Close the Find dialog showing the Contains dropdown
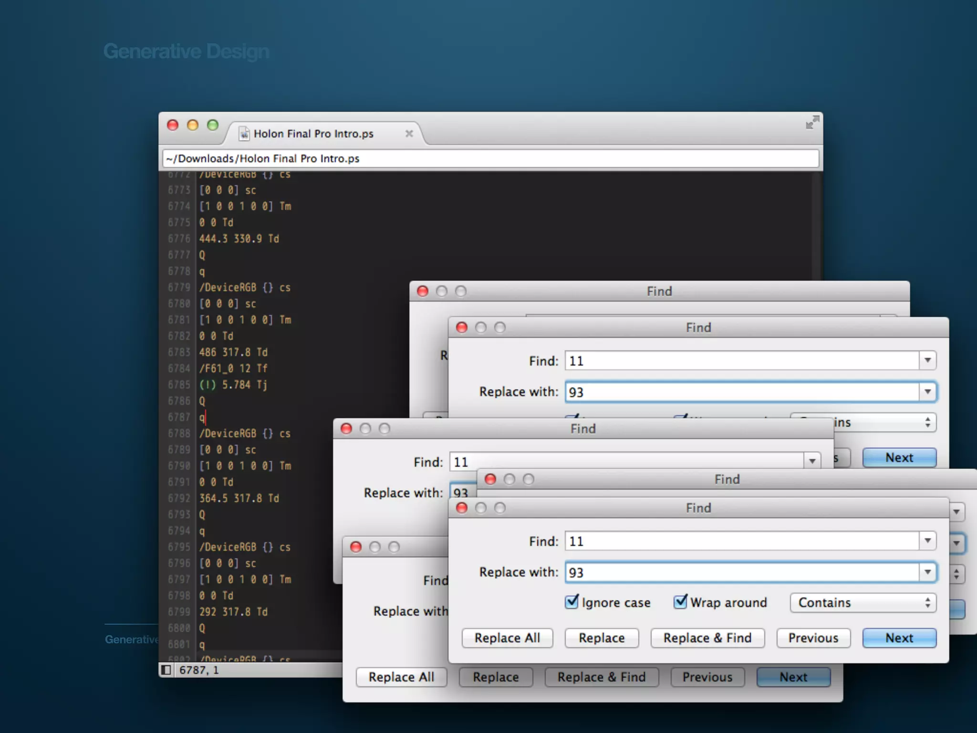The height and width of the screenshot is (733, 977). point(462,508)
